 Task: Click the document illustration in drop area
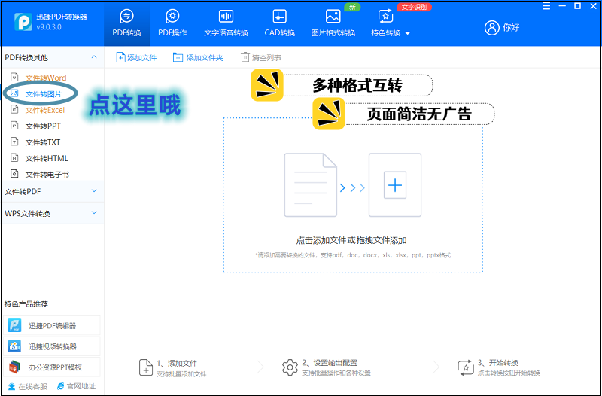(x=311, y=185)
